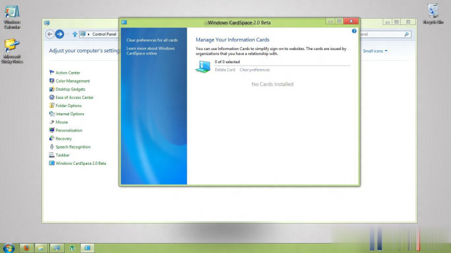
Task: Go up one level in Control Panel
Action: [x=75, y=34]
